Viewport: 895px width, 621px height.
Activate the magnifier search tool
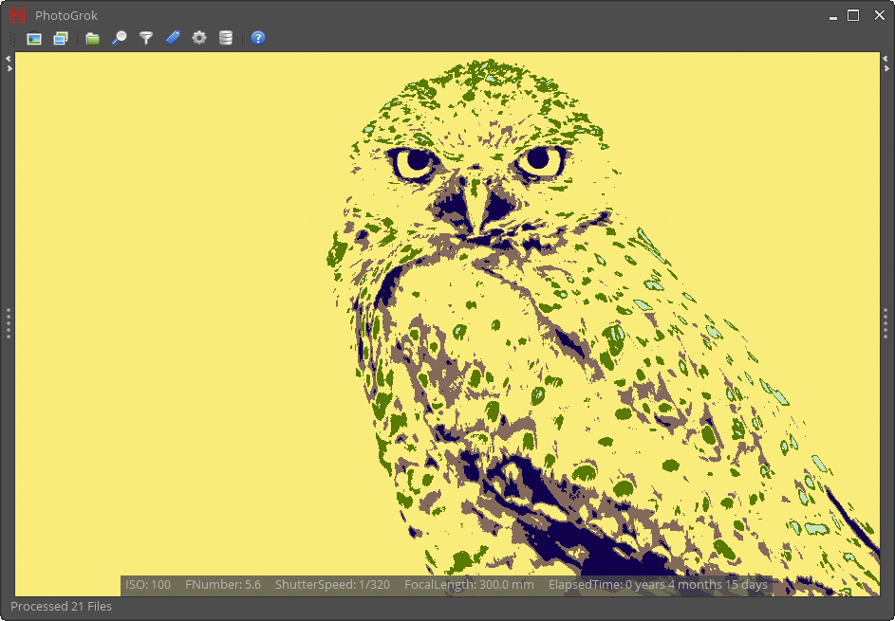pyautogui.click(x=120, y=38)
